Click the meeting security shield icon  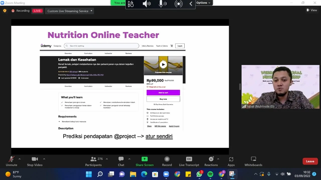[x=5, y=11]
